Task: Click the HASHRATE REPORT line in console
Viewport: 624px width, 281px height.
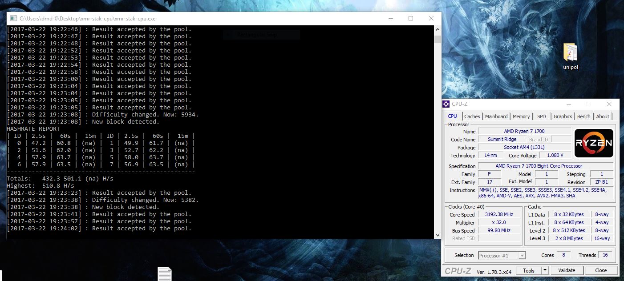Action: coord(33,128)
